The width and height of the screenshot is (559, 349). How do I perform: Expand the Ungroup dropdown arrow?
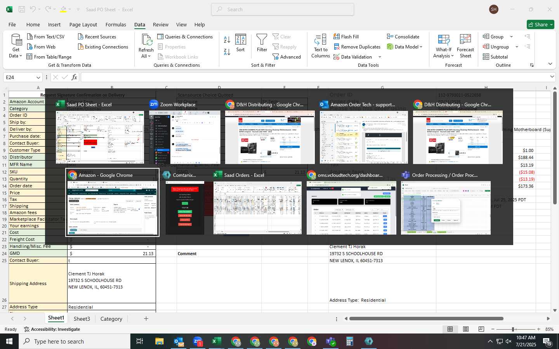point(517,47)
